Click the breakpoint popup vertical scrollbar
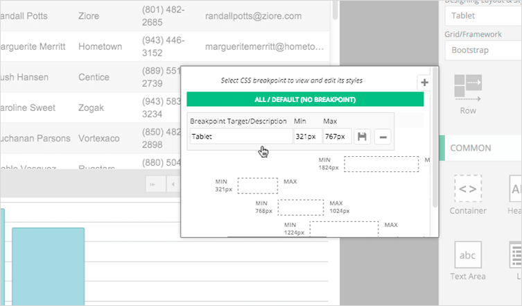This screenshot has width=522, height=306. 435,137
